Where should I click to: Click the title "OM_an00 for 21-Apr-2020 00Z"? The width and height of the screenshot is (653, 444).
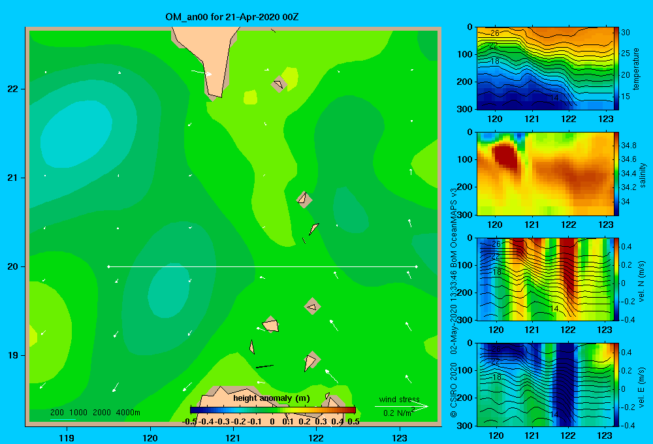232,17
